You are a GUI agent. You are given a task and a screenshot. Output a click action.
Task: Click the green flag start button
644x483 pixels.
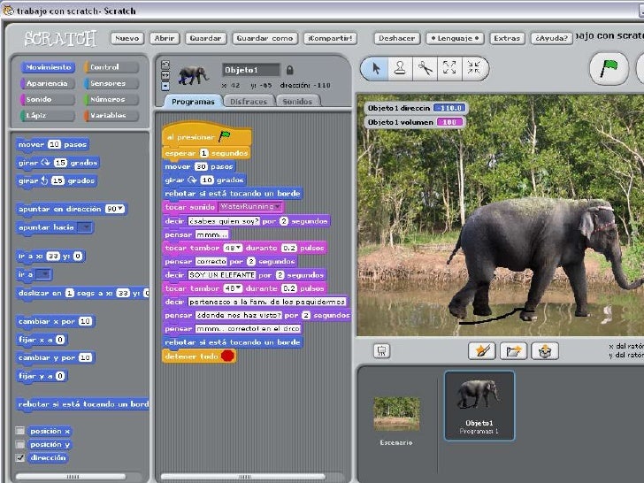tap(609, 69)
